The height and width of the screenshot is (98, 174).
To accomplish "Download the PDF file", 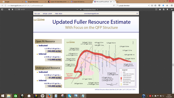I will [164, 9].
